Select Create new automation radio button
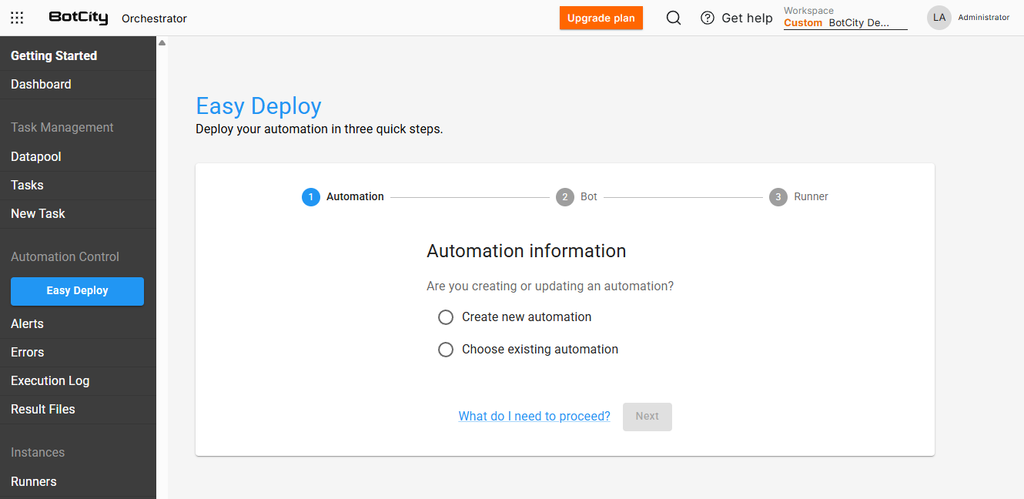This screenshot has width=1024, height=499. (x=446, y=317)
